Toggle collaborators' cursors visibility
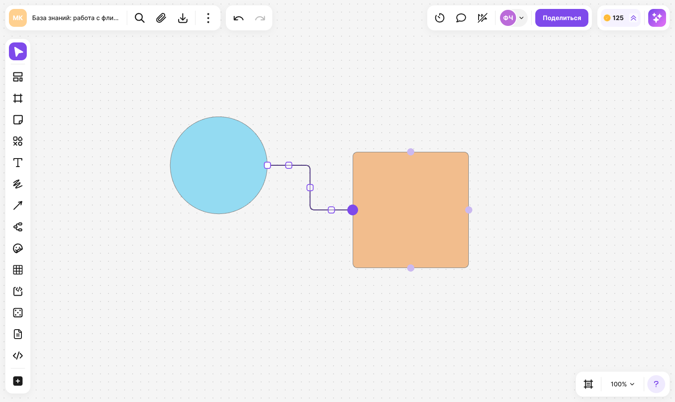Image resolution: width=675 pixels, height=402 pixels. pos(483,18)
